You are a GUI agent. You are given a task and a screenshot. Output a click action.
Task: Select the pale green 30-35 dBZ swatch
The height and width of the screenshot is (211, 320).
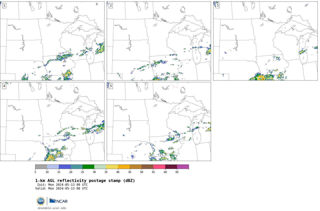[x=100, y=167]
